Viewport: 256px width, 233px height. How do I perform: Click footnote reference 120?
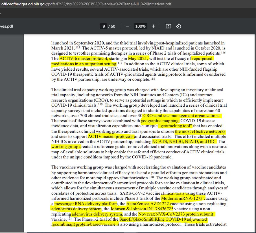(152, 177)
